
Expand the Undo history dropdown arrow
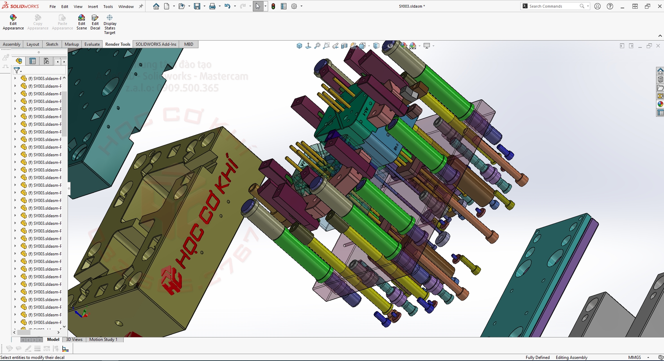pos(235,6)
